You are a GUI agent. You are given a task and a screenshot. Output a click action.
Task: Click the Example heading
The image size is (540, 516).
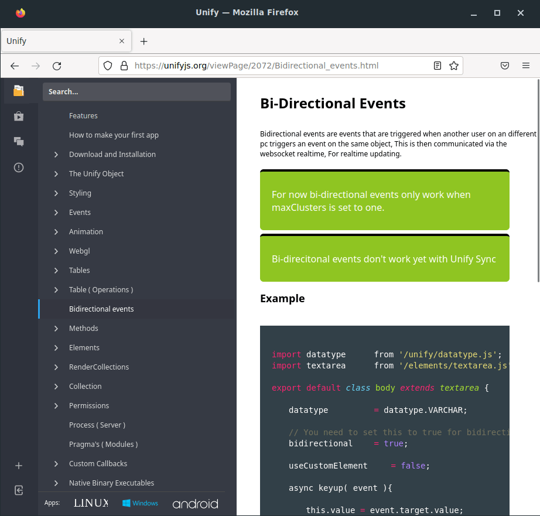click(282, 298)
